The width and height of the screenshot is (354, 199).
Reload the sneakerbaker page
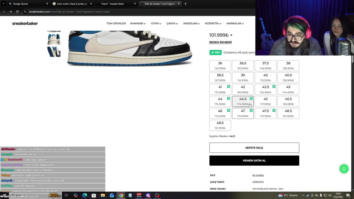(x=17, y=12)
